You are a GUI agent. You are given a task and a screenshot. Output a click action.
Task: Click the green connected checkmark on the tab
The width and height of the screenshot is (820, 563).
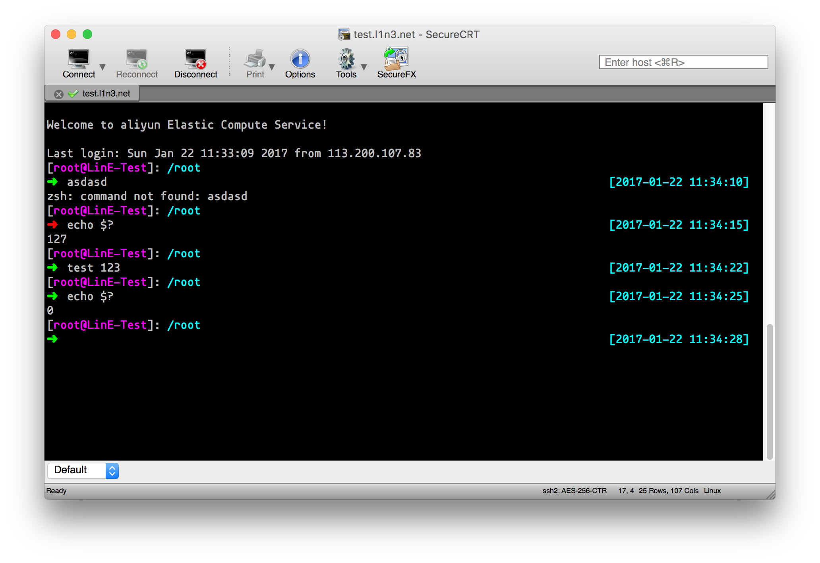coord(73,94)
